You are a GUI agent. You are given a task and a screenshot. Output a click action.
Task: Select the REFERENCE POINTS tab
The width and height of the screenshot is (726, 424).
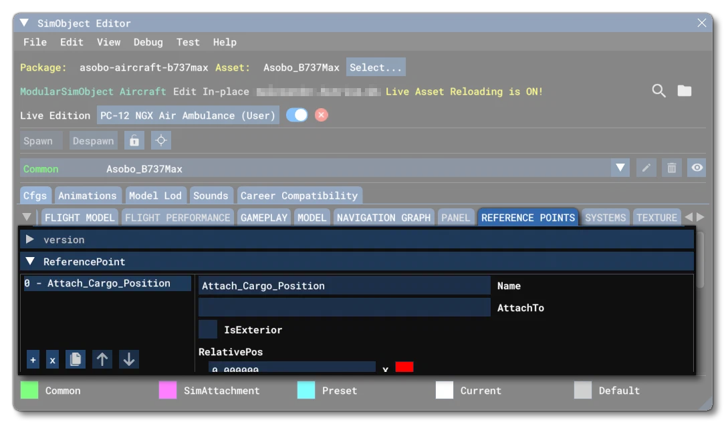click(528, 217)
